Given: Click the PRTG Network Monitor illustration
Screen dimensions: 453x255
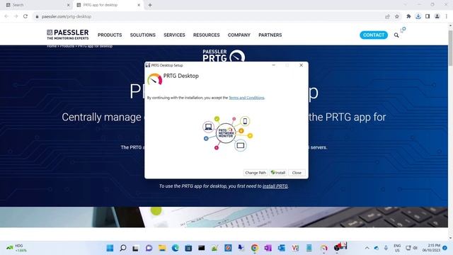Looking at the screenshot, I should point(227,133).
